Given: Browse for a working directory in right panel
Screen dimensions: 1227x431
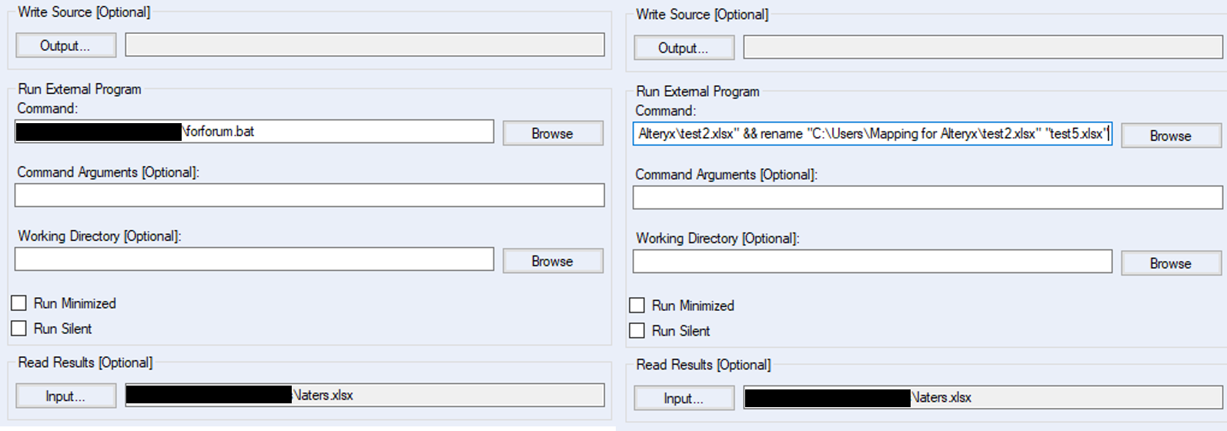Looking at the screenshot, I should tap(1170, 263).
